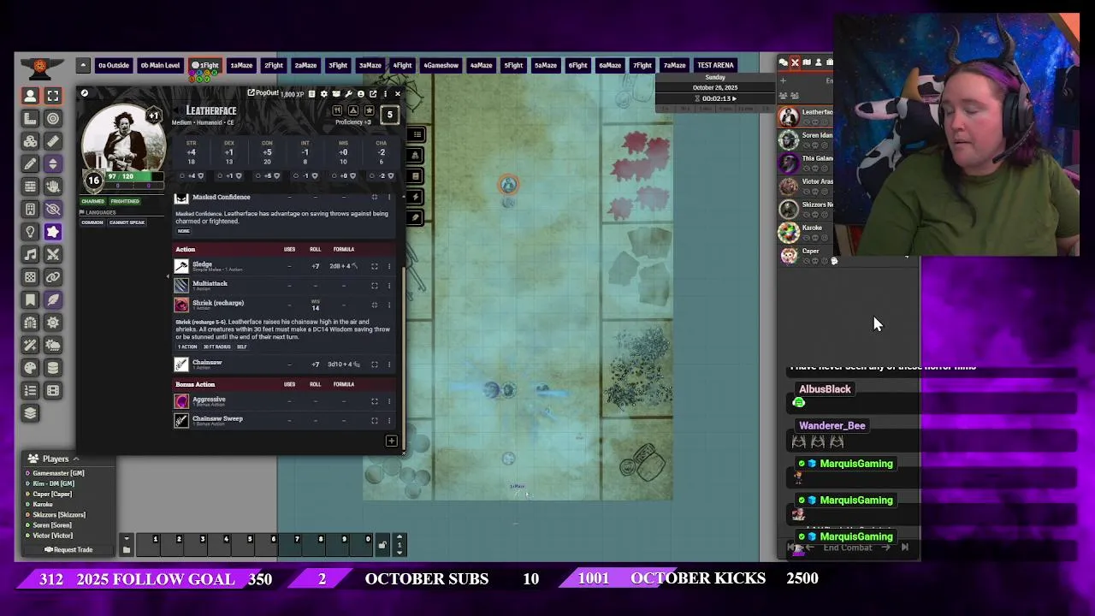Toggle the full-screen select frame tool

click(x=53, y=96)
